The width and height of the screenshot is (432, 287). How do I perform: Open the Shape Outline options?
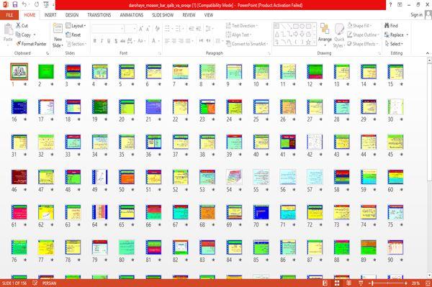pyautogui.click(x=363, y=35)
